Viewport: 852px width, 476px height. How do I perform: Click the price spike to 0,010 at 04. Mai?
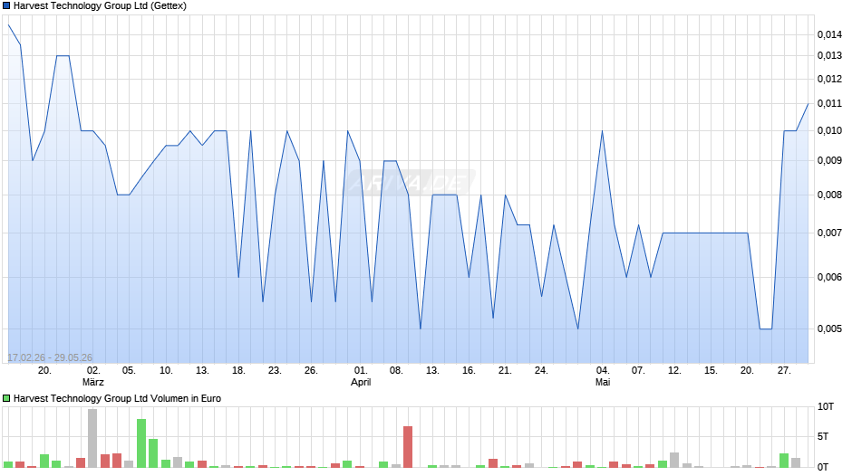[602, 131]
